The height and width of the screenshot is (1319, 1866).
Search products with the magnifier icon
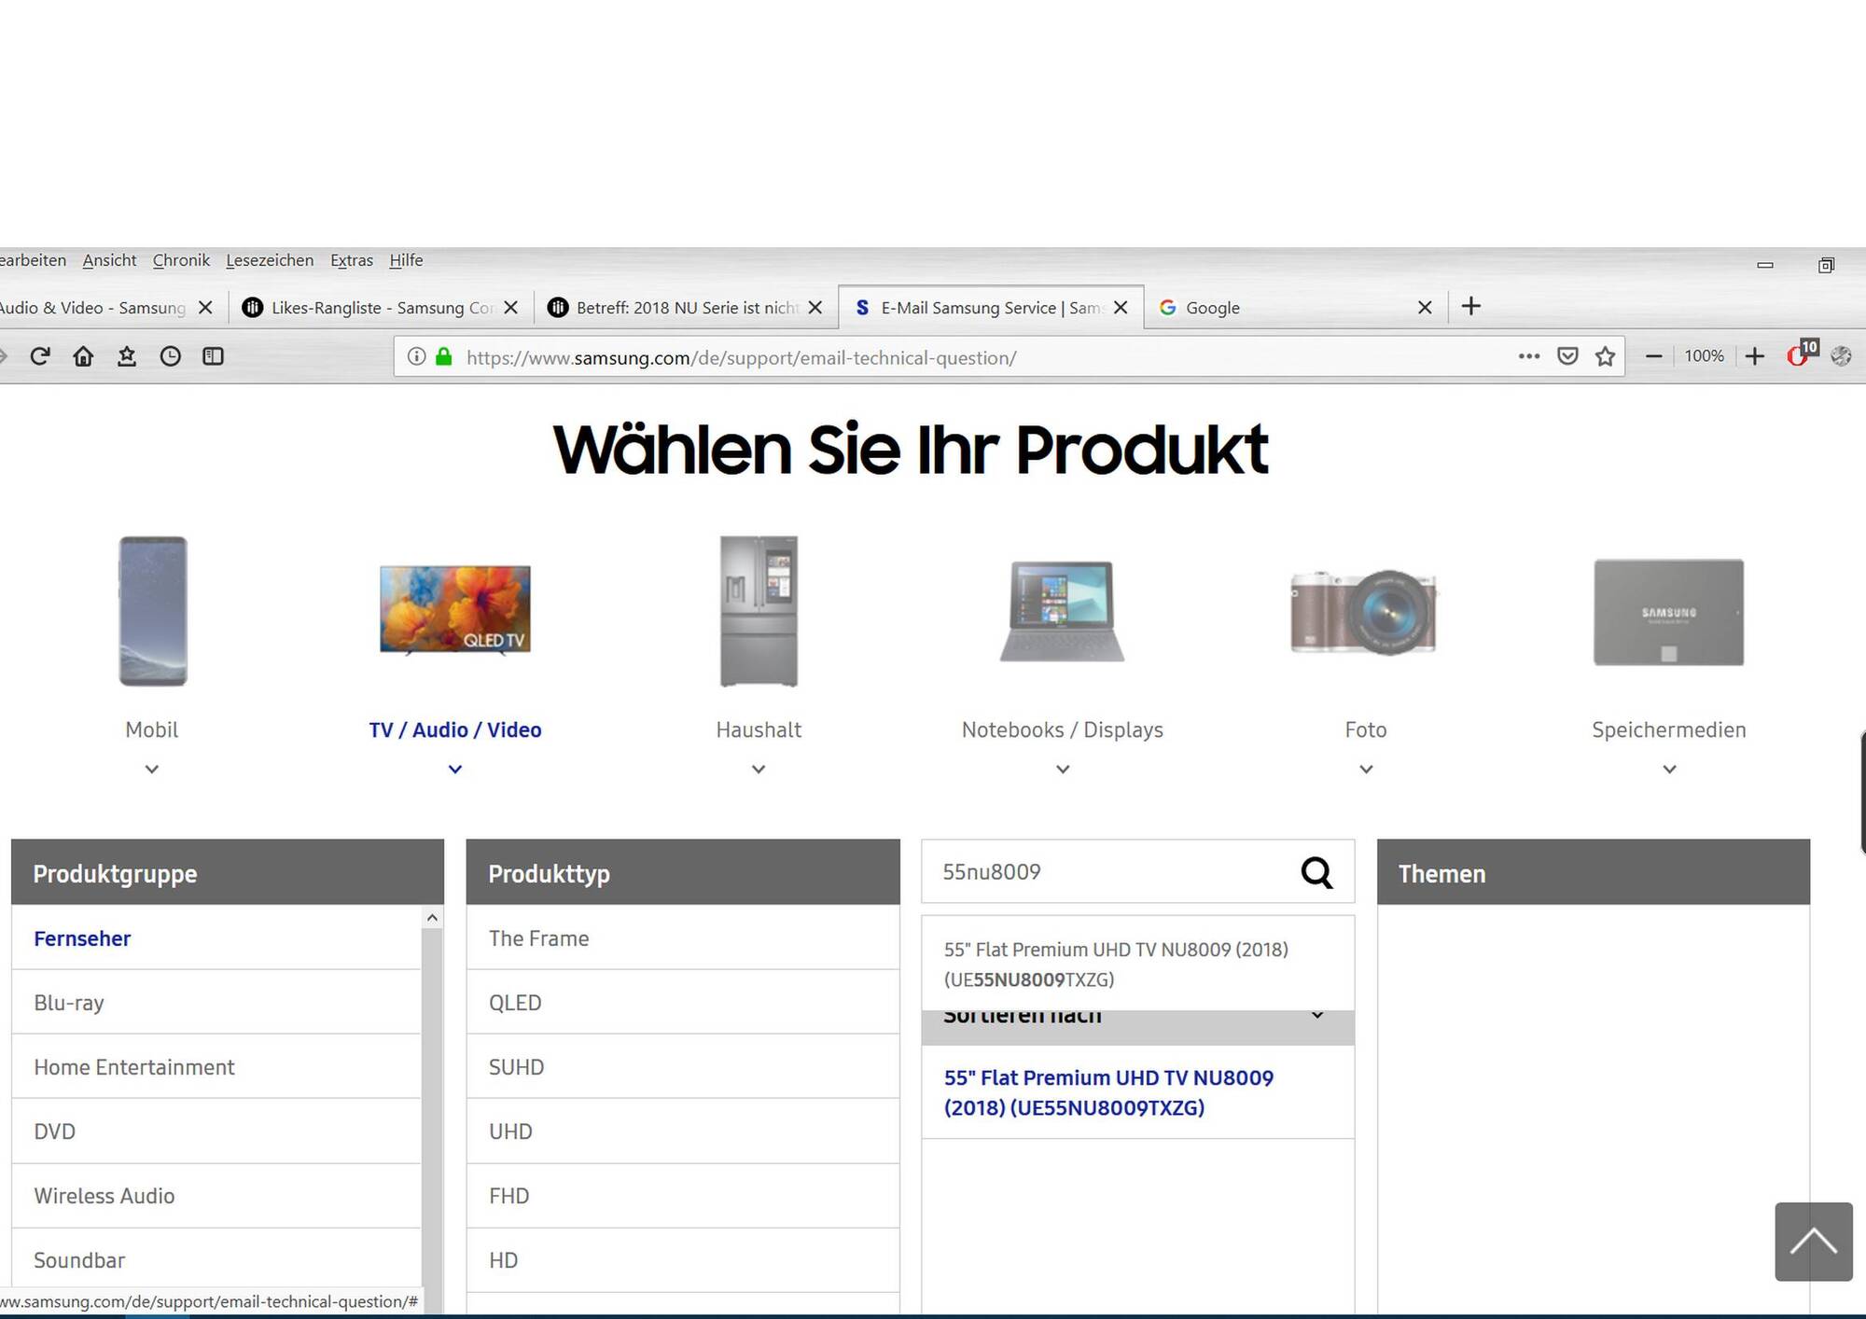pyautogui.click(x=1316, y=873)
